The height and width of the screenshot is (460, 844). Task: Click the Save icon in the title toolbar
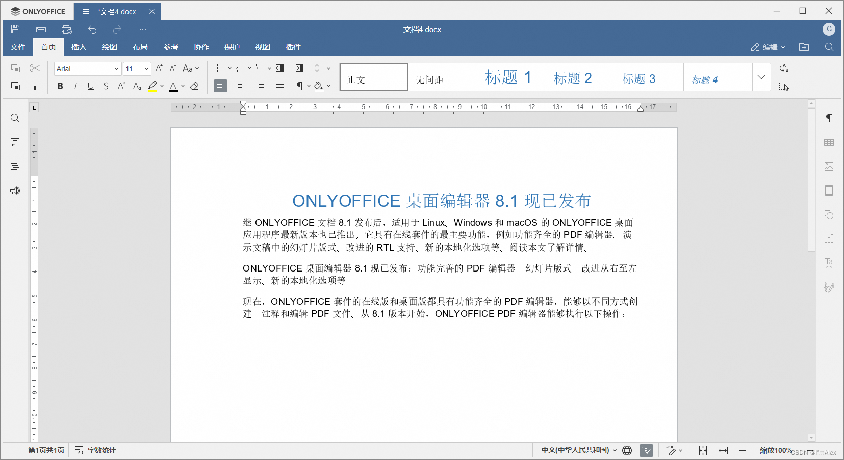point(15,29)
